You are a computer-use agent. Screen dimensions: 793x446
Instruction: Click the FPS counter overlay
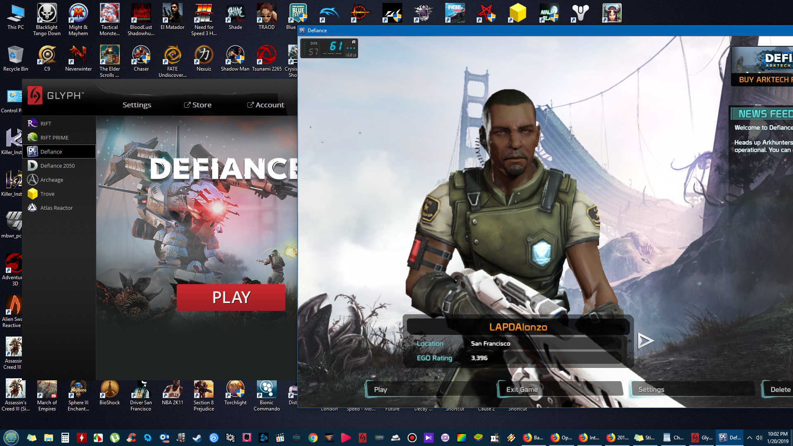[x=329, y=48]
